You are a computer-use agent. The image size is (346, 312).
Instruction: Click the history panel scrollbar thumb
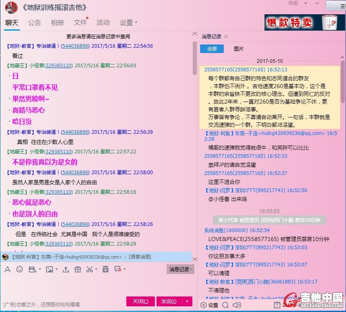[x=342, y=81]
